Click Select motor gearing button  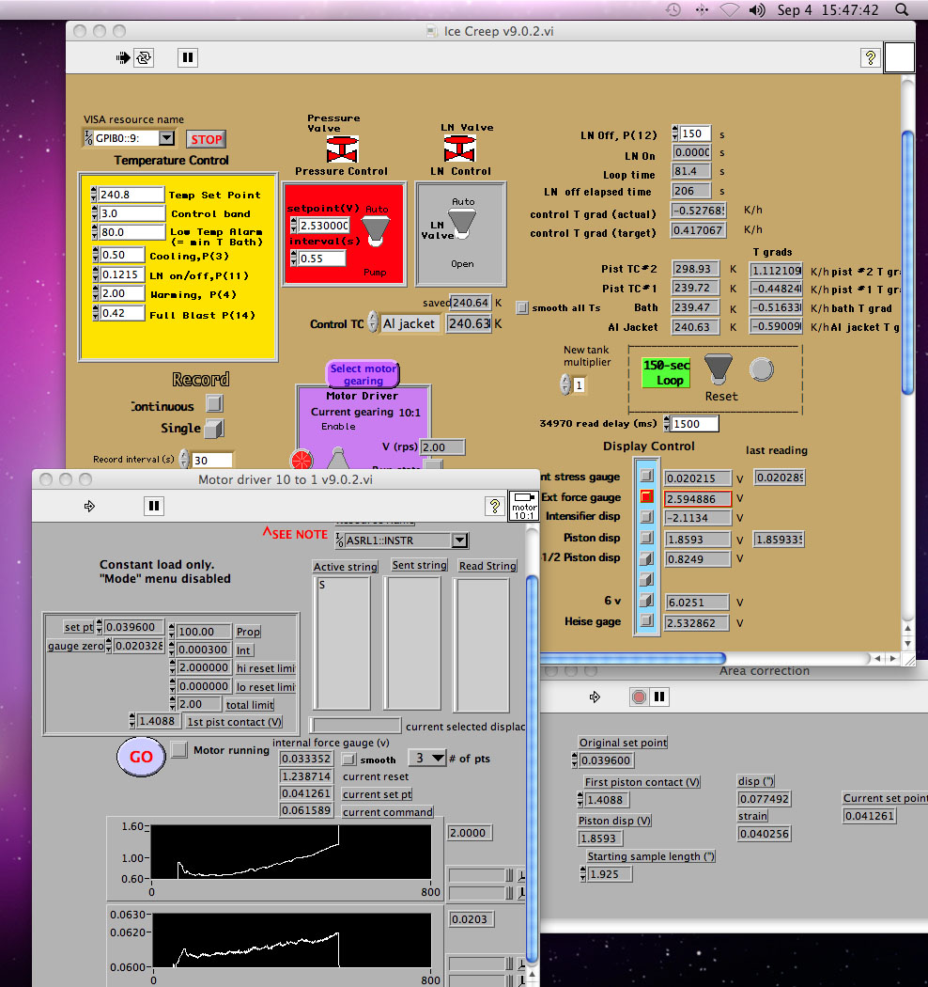pyautogui.click(x=363, y=374)
